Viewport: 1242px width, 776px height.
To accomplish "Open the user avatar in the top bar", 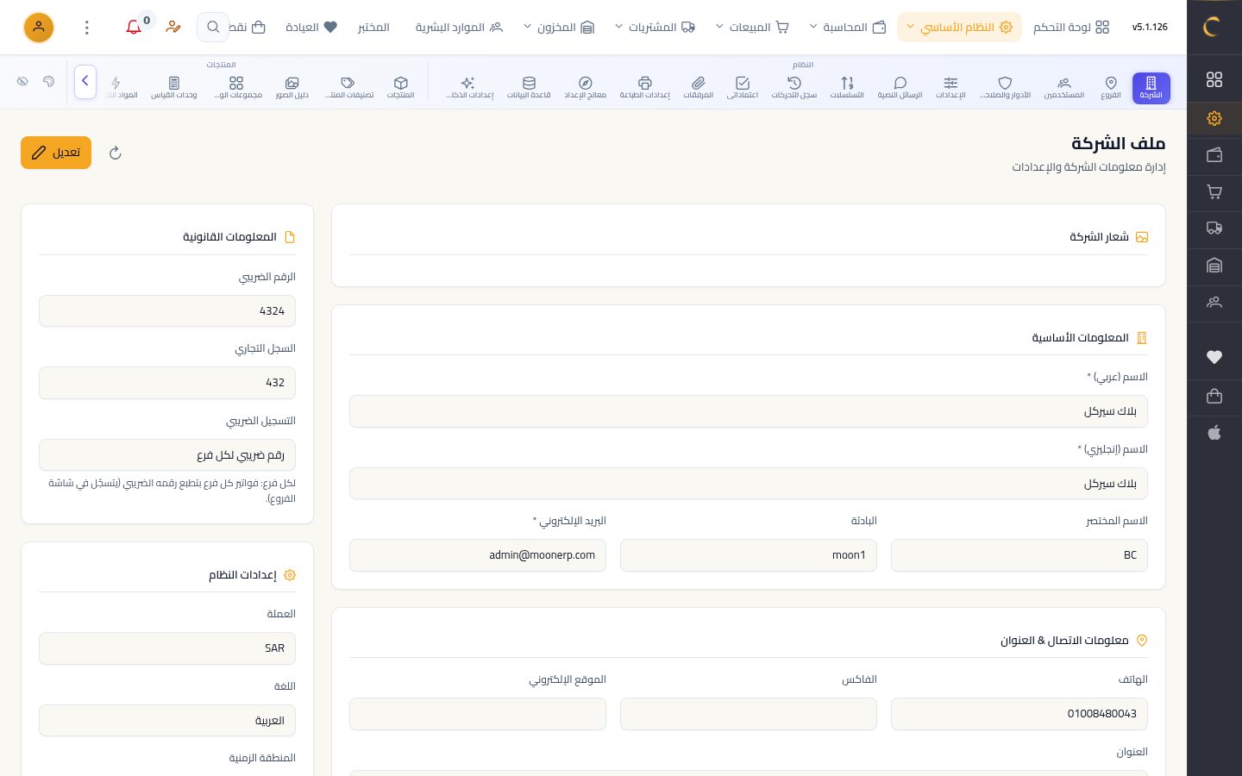I will 39,28.
